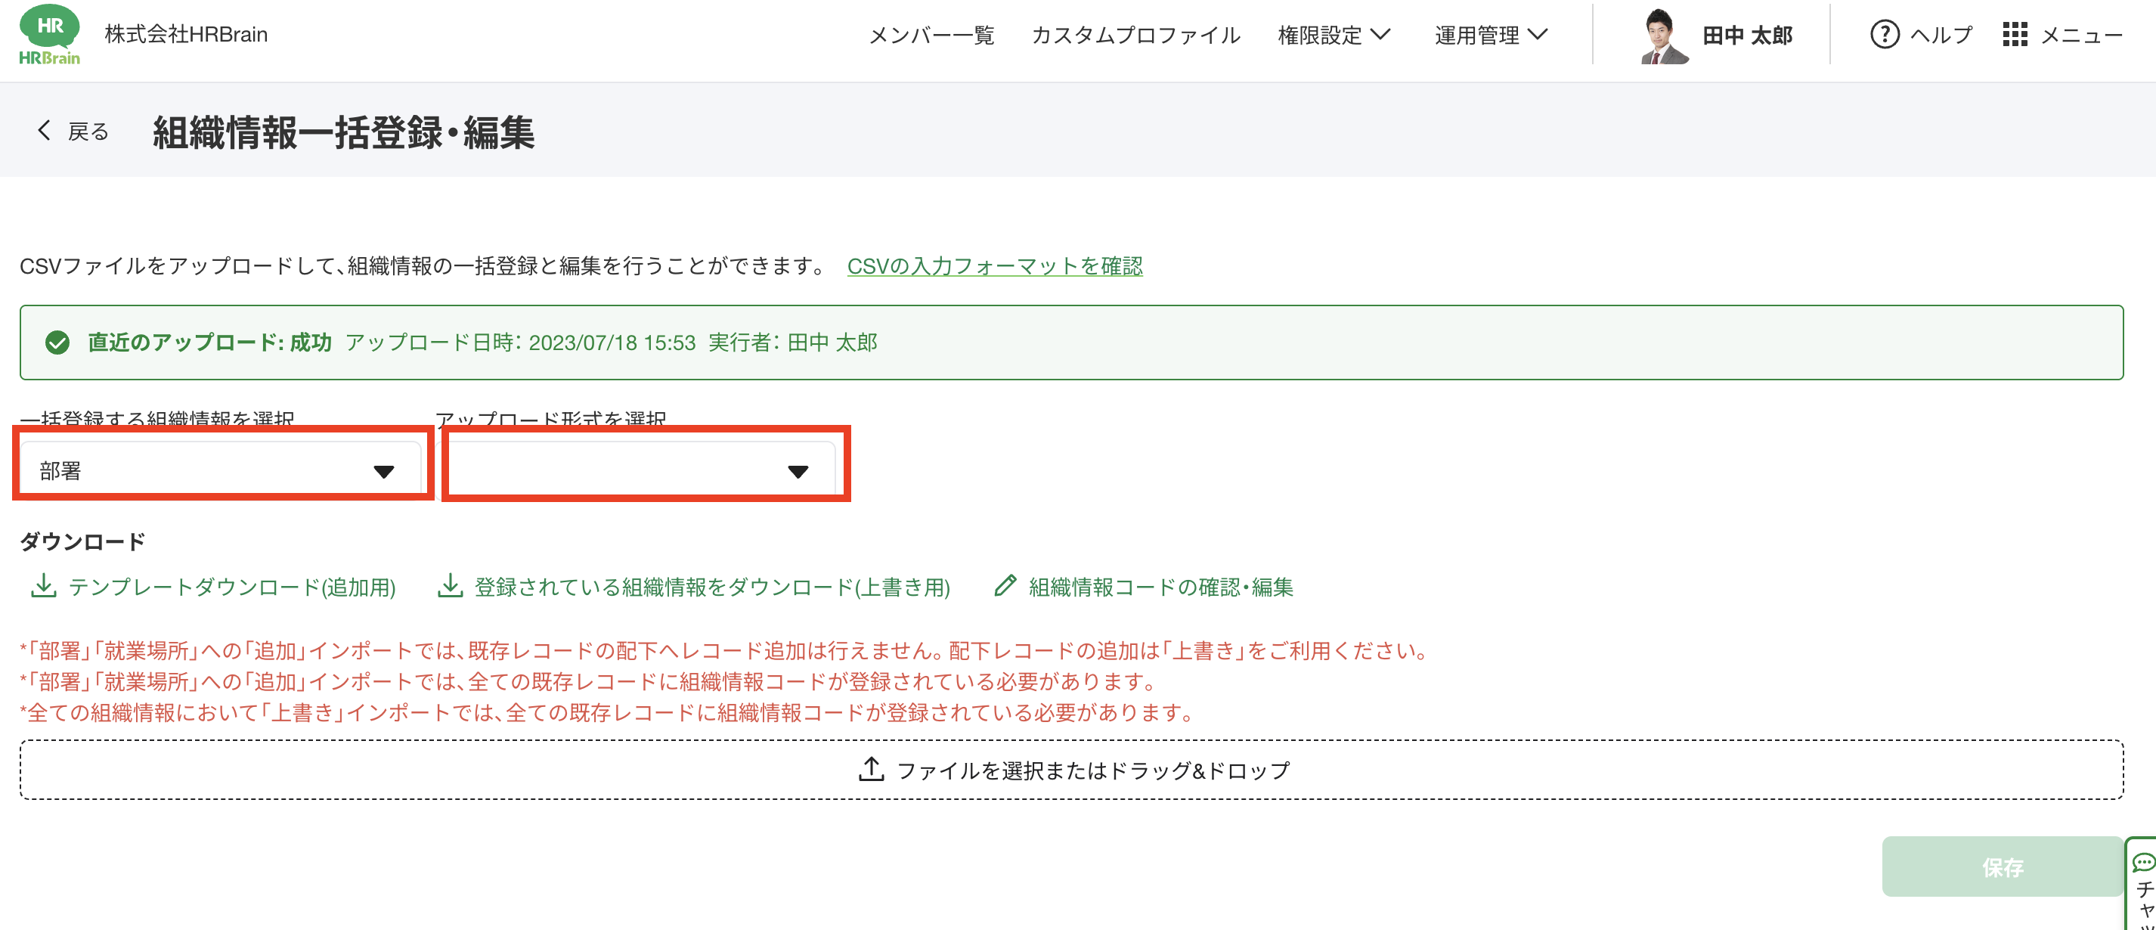Go to メンバー一覧 page
2156x930 pixels.
point(931,35)
